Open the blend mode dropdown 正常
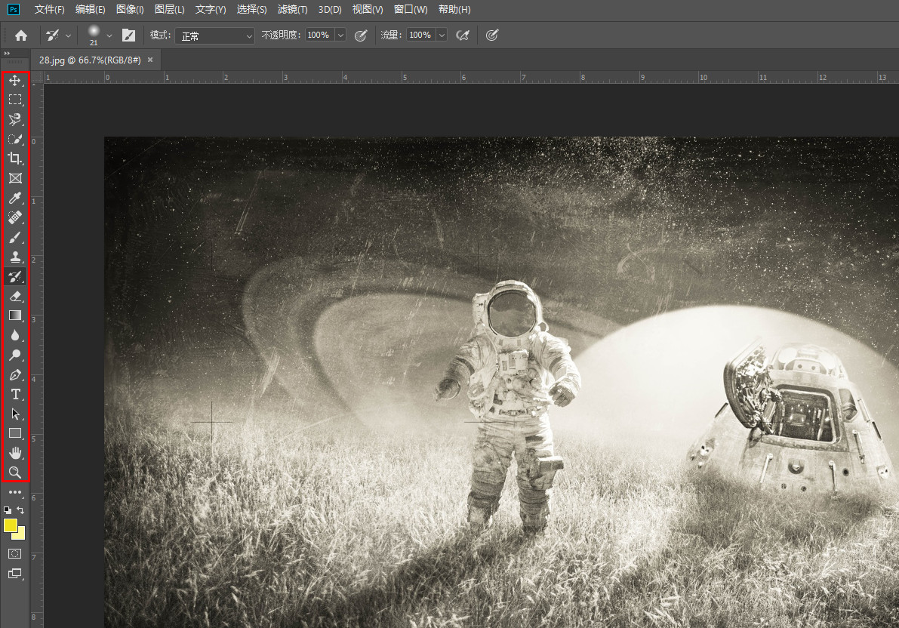The height and width of the screenshot is (628, 899). [215, 35]
